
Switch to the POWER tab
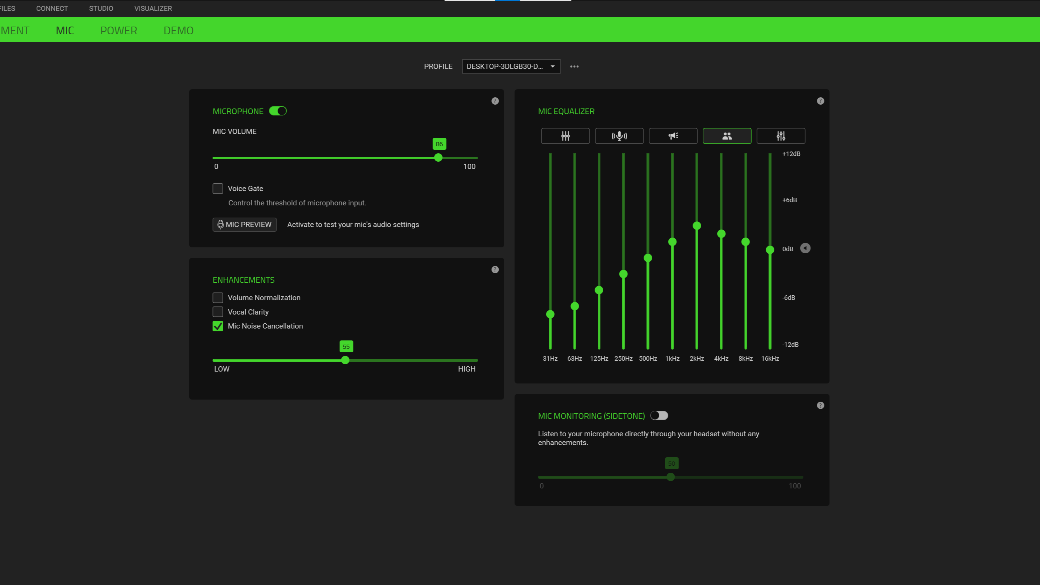119,31
